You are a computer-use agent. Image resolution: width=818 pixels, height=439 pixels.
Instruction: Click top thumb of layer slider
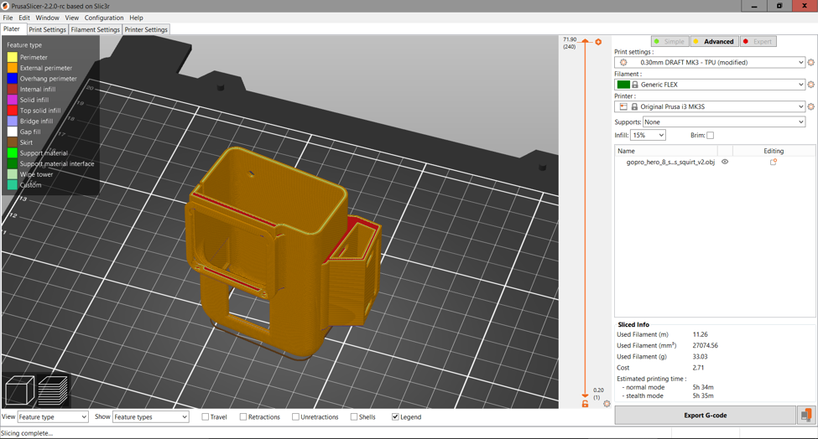(586, 41)
